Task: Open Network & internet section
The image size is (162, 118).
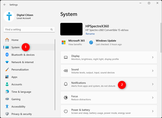Action: point(29,62)
